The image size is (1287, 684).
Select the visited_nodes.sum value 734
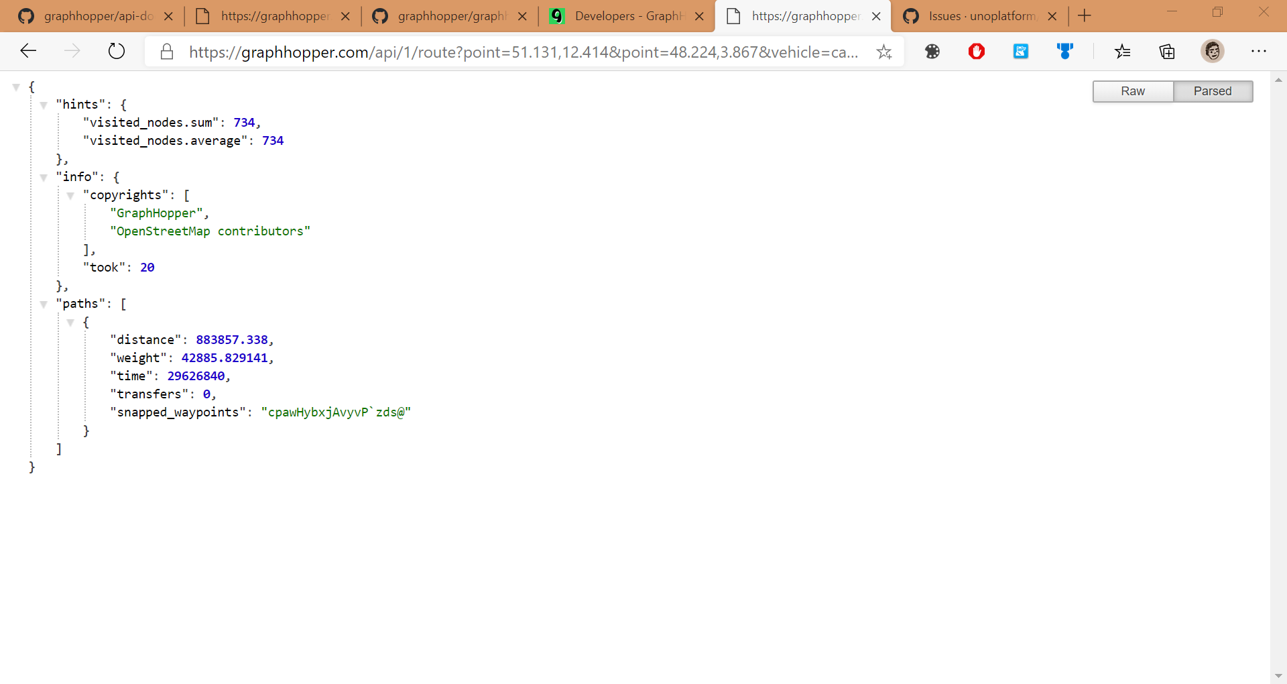pyautogui.click(x=244, y=123)
